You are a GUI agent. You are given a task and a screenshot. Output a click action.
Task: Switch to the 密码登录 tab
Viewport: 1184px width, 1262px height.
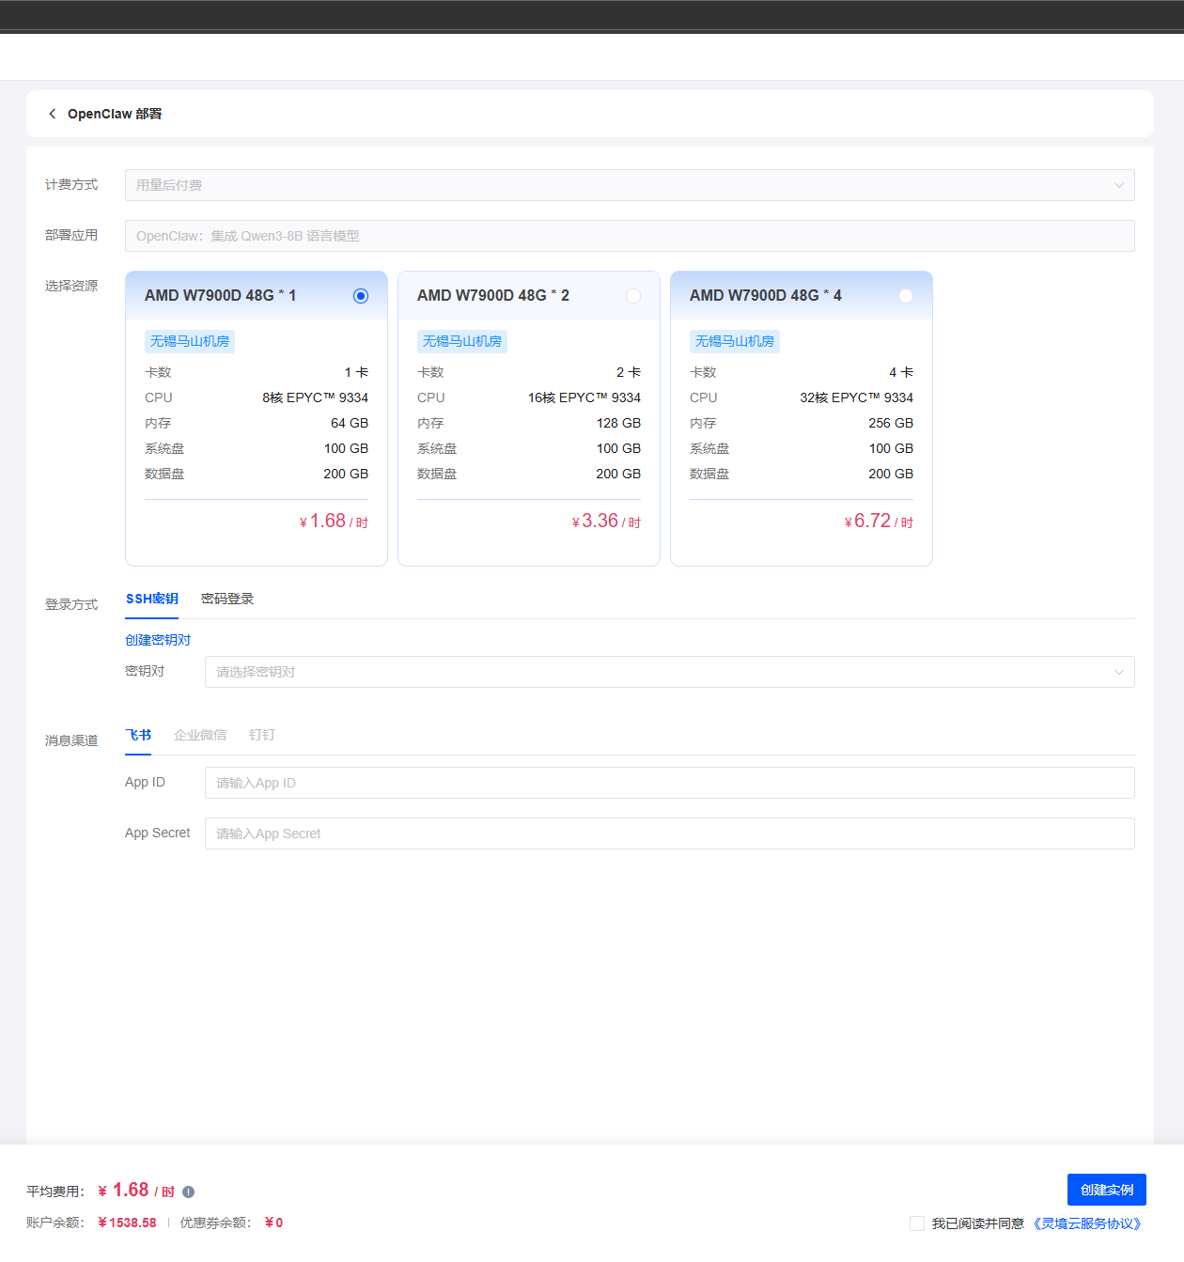pos(227,599)
